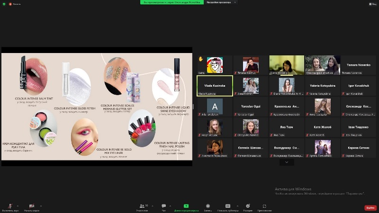Expand the participant gallery with the down chevron
The image size is (379, 213).
pyautogui.click(x=287, y=162)
